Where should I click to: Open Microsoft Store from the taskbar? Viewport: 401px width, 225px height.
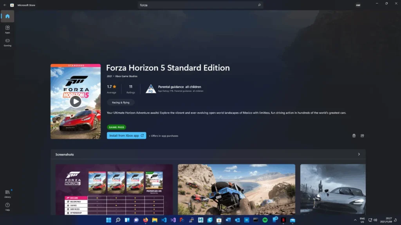219,220
